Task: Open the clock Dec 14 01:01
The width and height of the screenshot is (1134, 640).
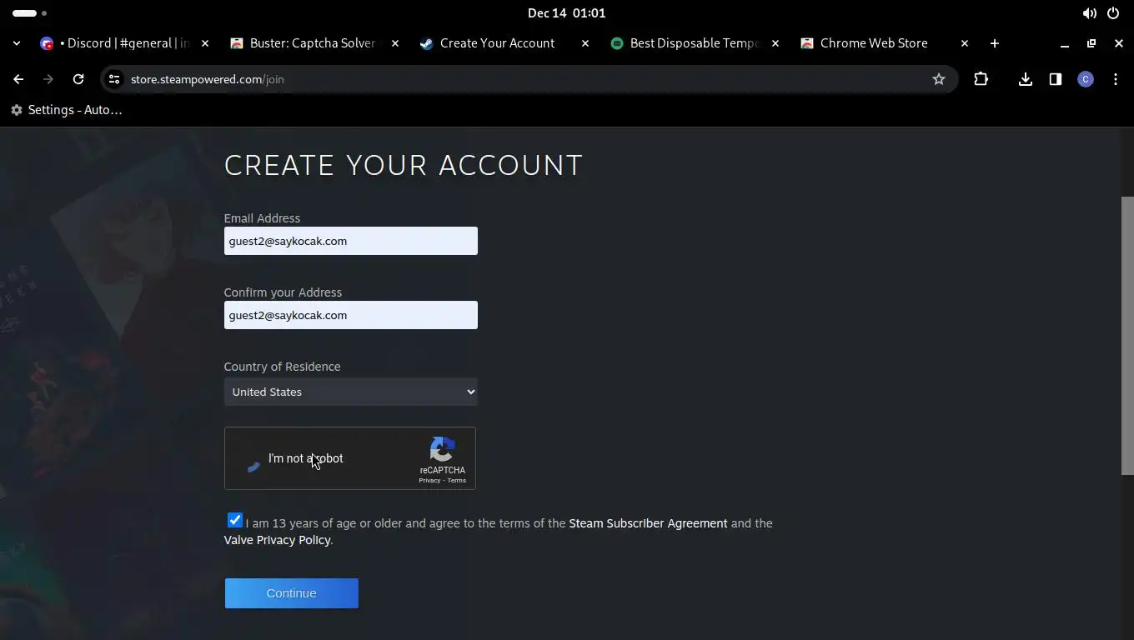Action: tap(566, 13)
